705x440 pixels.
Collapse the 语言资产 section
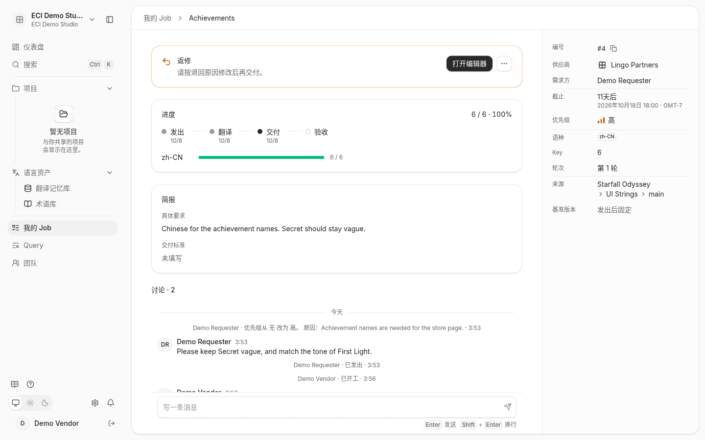(x=110, y=173)
